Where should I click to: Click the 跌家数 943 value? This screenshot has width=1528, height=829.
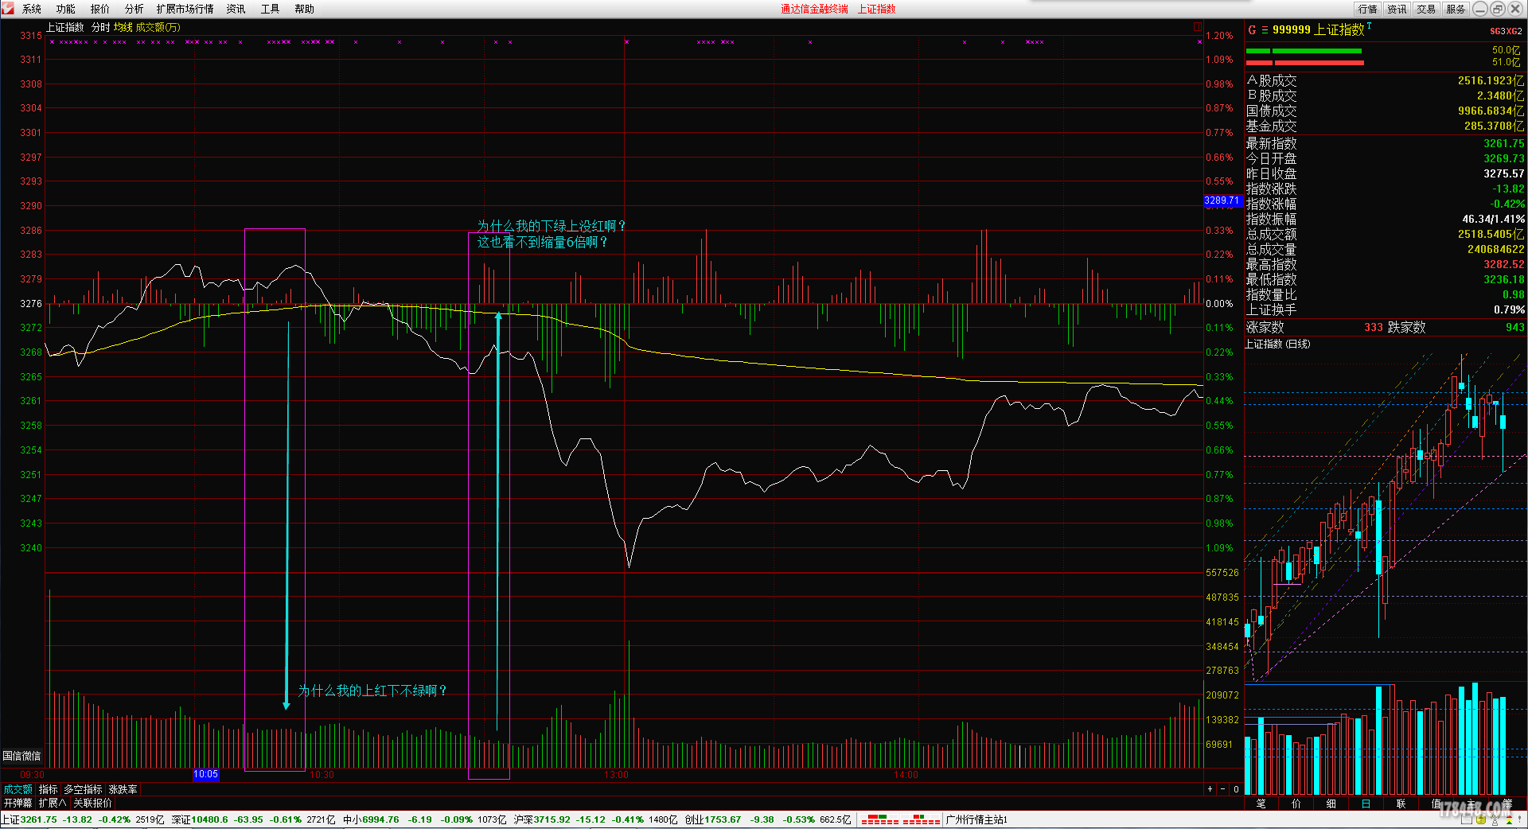coord(1515,327)
